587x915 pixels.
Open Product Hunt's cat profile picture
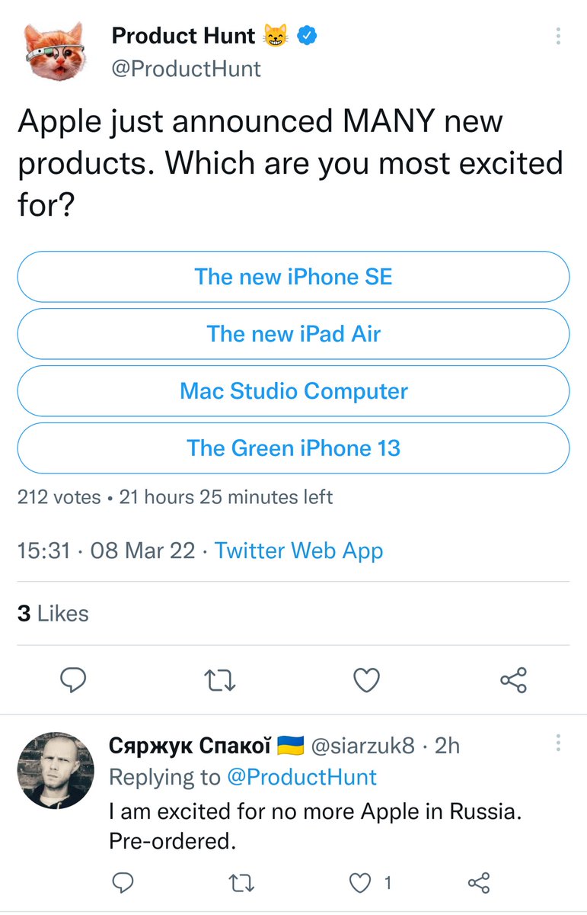click(x=54, y=51)
